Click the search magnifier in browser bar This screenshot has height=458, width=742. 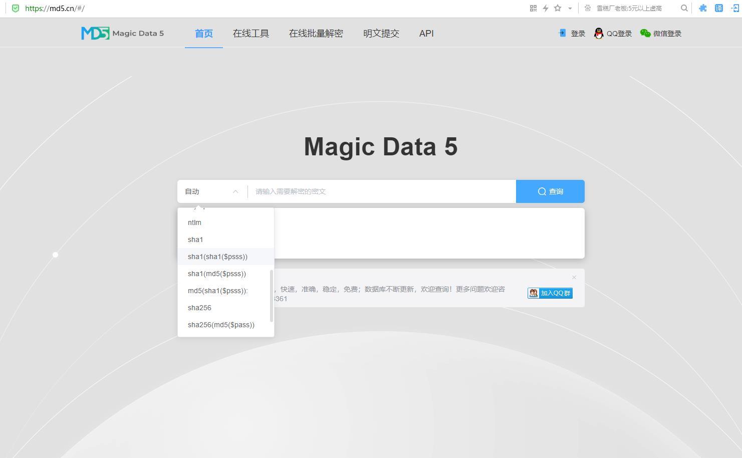pos(684,8)
